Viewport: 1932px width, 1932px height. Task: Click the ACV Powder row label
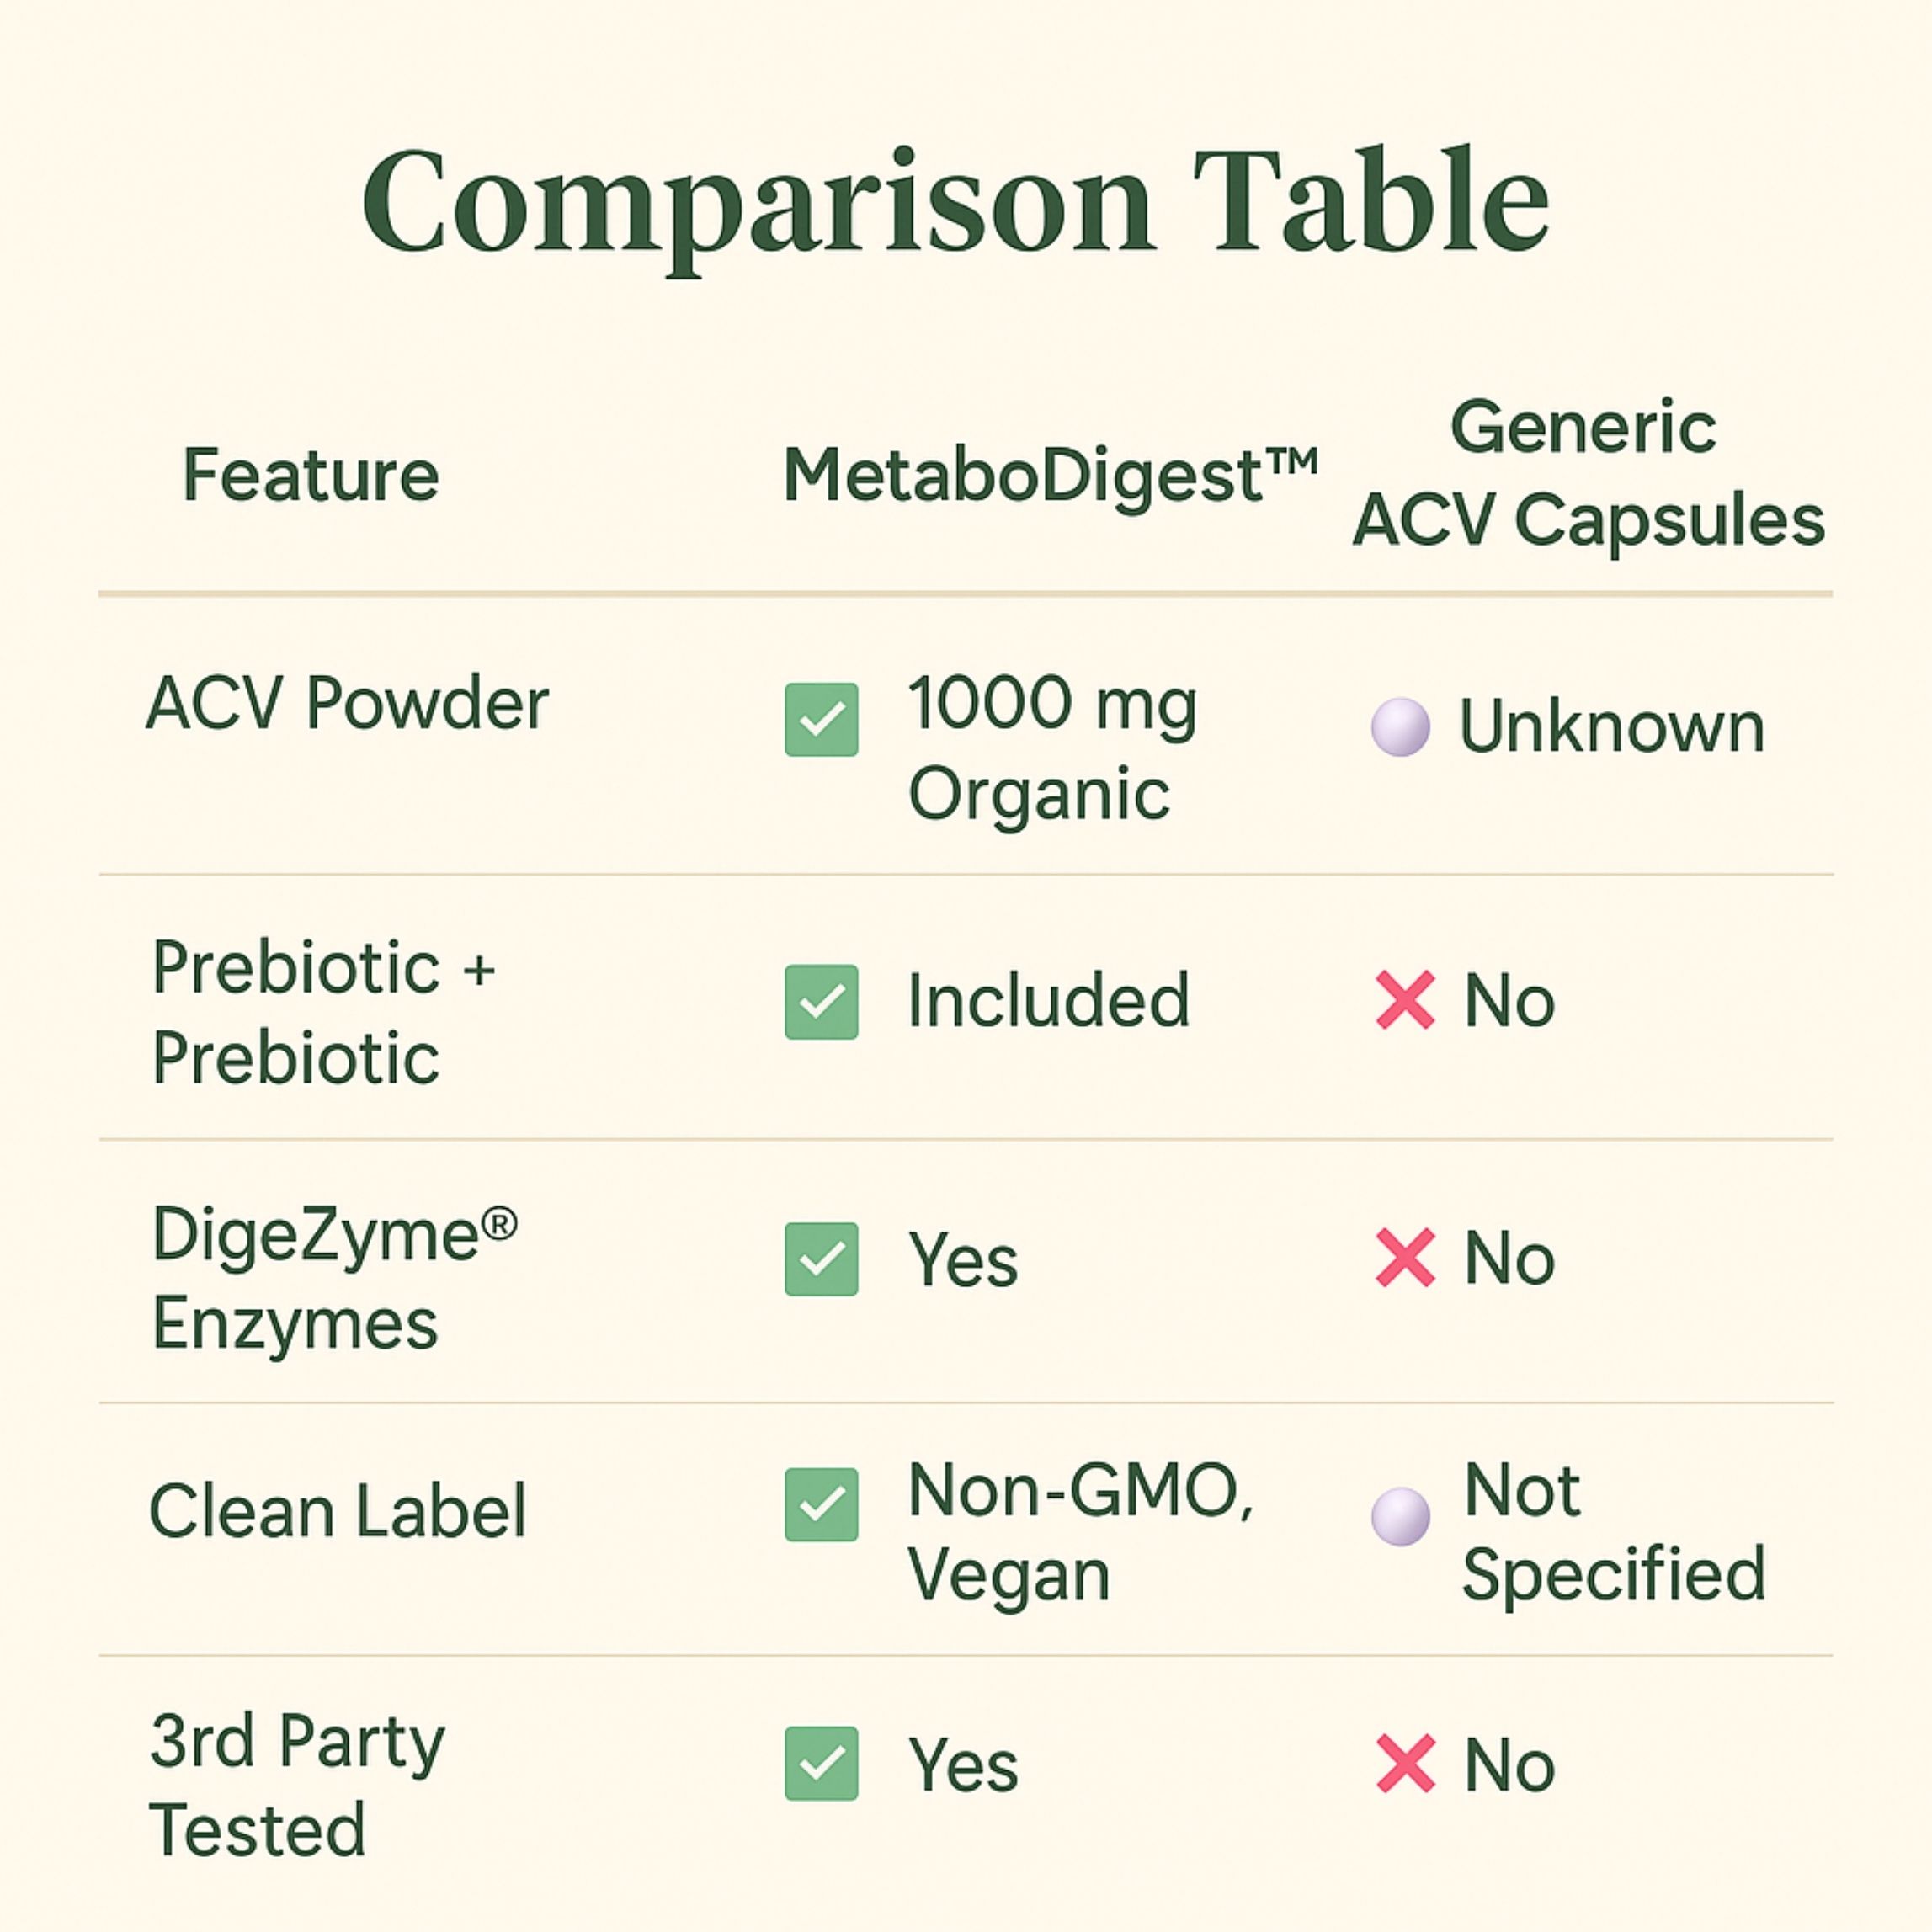click(x=347, y=703)
